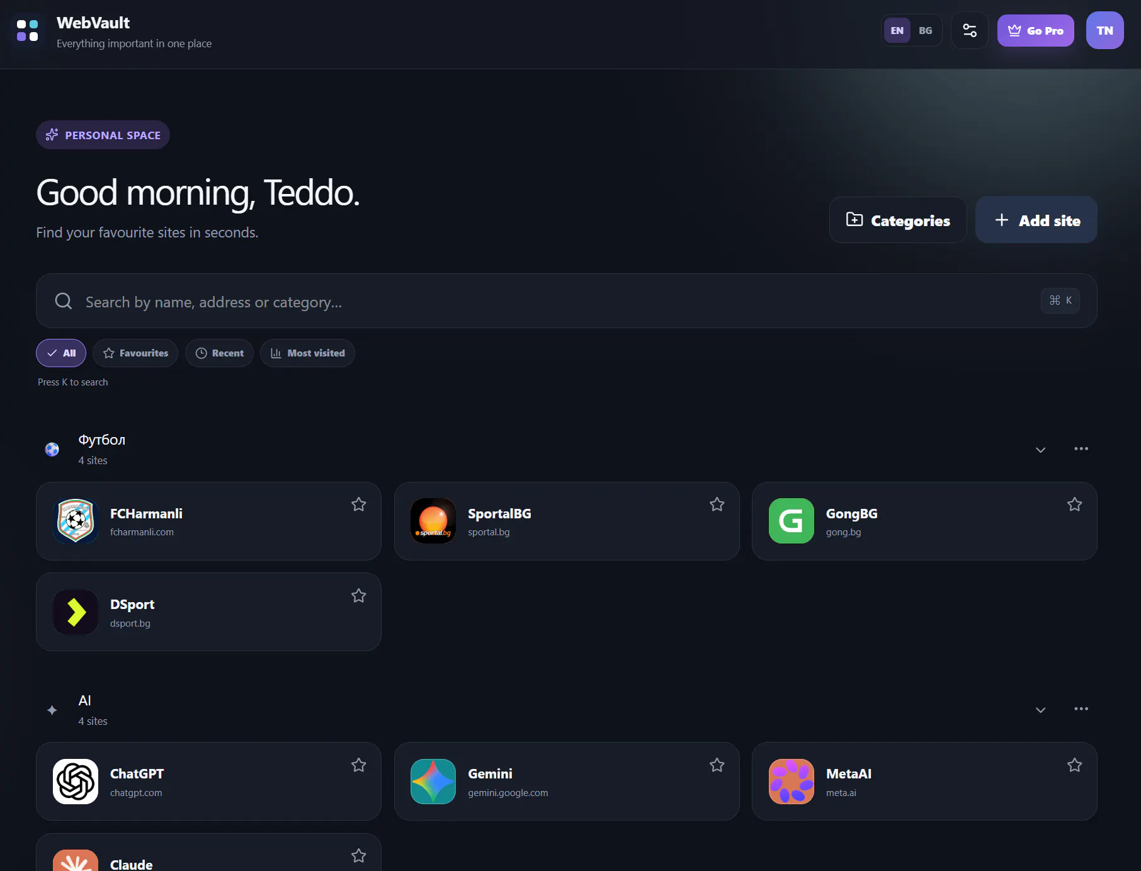The width and height of the screenshot is (1141, 871).
Task: Star SportalBG as favourite
Action: (x=717, y=504)
